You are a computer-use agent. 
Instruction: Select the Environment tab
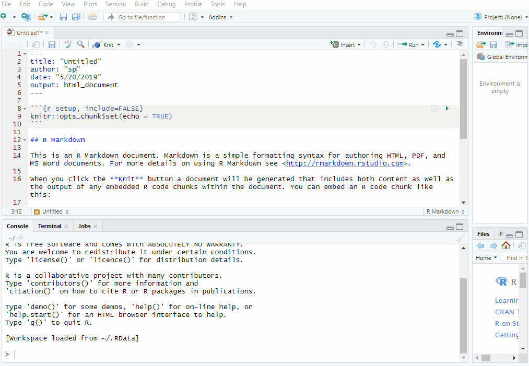[489, 33]
